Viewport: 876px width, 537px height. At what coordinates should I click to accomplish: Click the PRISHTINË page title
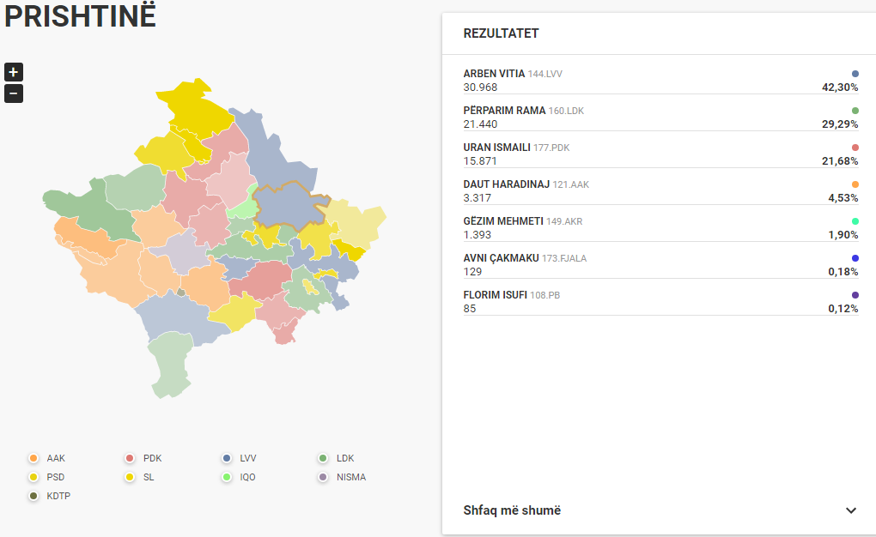click(80, 15)
